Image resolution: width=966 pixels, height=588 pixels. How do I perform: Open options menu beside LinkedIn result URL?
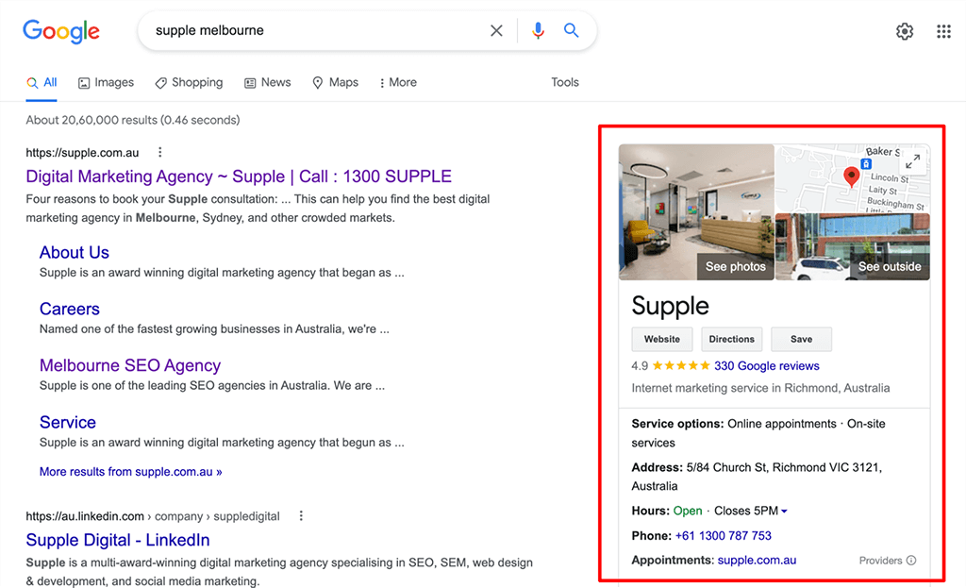tap(301, 516)
